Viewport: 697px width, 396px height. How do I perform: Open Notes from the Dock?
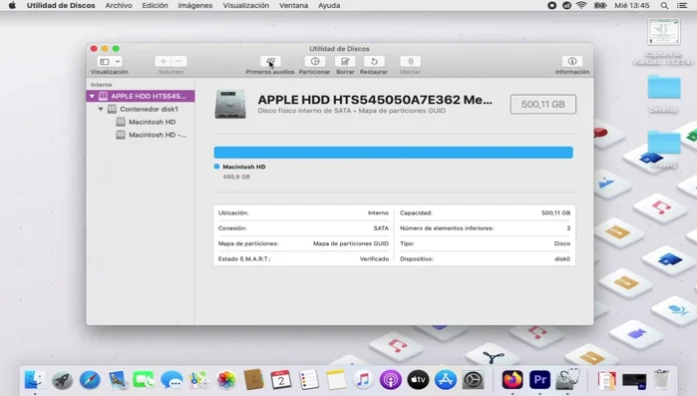tap(336, 380)
